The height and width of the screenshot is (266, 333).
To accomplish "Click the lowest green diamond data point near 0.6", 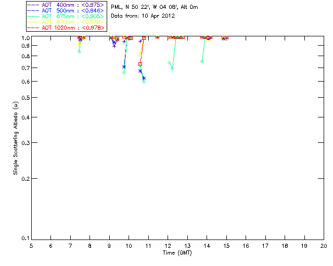I will pos(144,82).
